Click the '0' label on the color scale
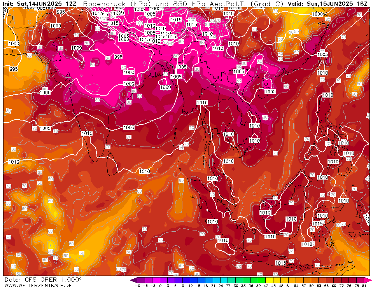Screen dimensions: 373x288 click(x=160, y=286)
